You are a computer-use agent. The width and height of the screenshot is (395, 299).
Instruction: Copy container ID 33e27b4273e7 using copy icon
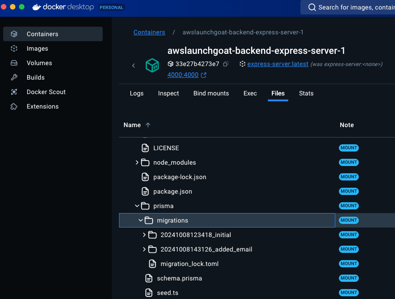(226, 64)
